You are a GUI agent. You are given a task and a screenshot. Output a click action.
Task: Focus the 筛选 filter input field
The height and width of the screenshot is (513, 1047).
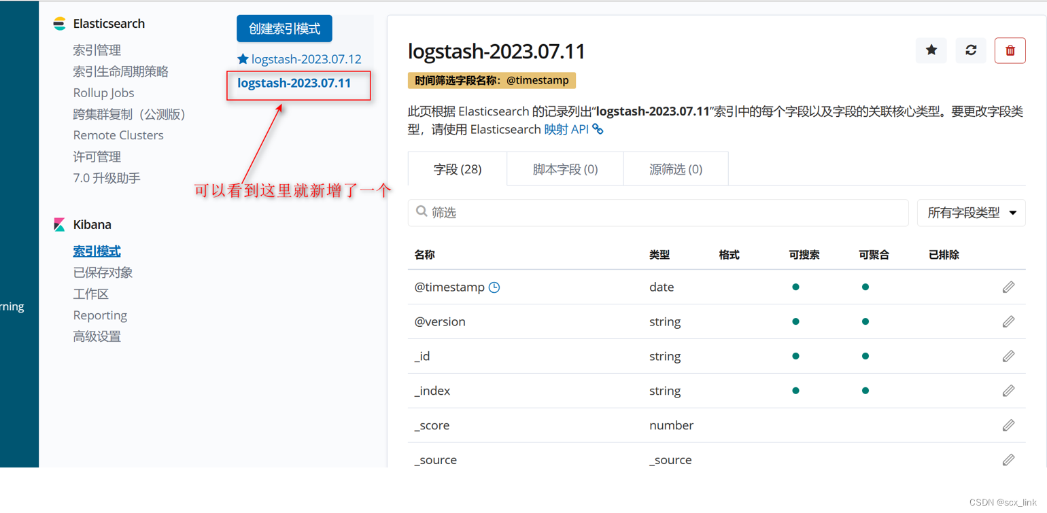658,213
